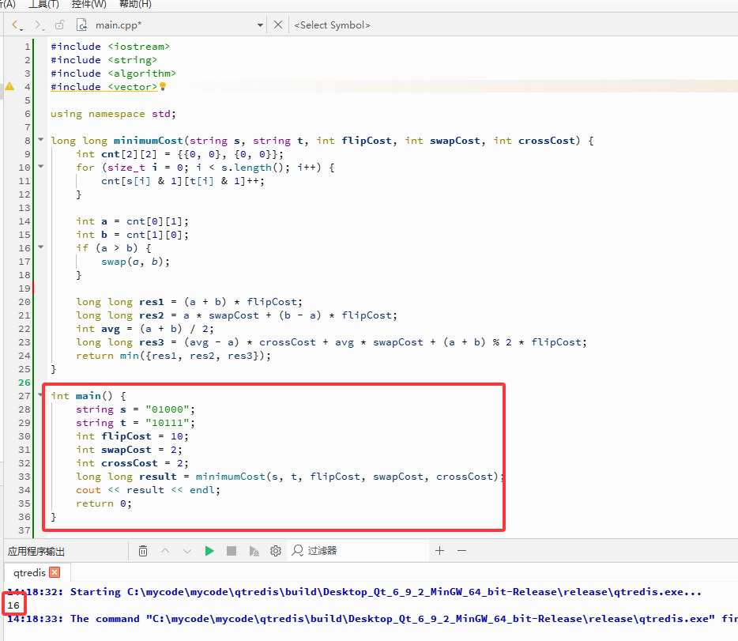Run the application with green play button
Image resolution: width=738 pixels, height=641 pixels.
(209, 551)
